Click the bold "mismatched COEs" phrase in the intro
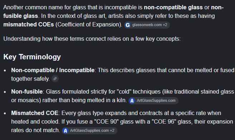Image resolution: width=235 pixels, height=140 pixels. click(29, 24)
